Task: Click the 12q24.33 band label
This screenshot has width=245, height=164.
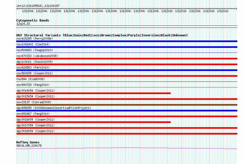Action: [23, 24]
